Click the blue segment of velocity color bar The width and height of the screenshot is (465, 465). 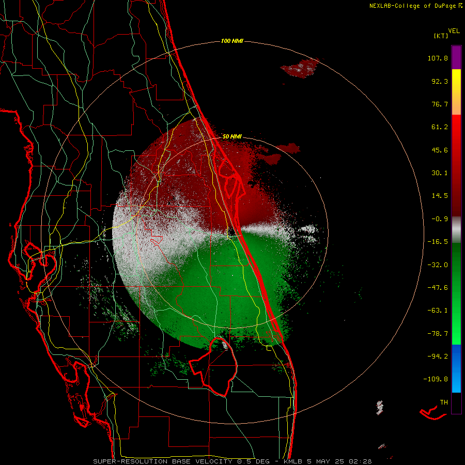[456, 368]
